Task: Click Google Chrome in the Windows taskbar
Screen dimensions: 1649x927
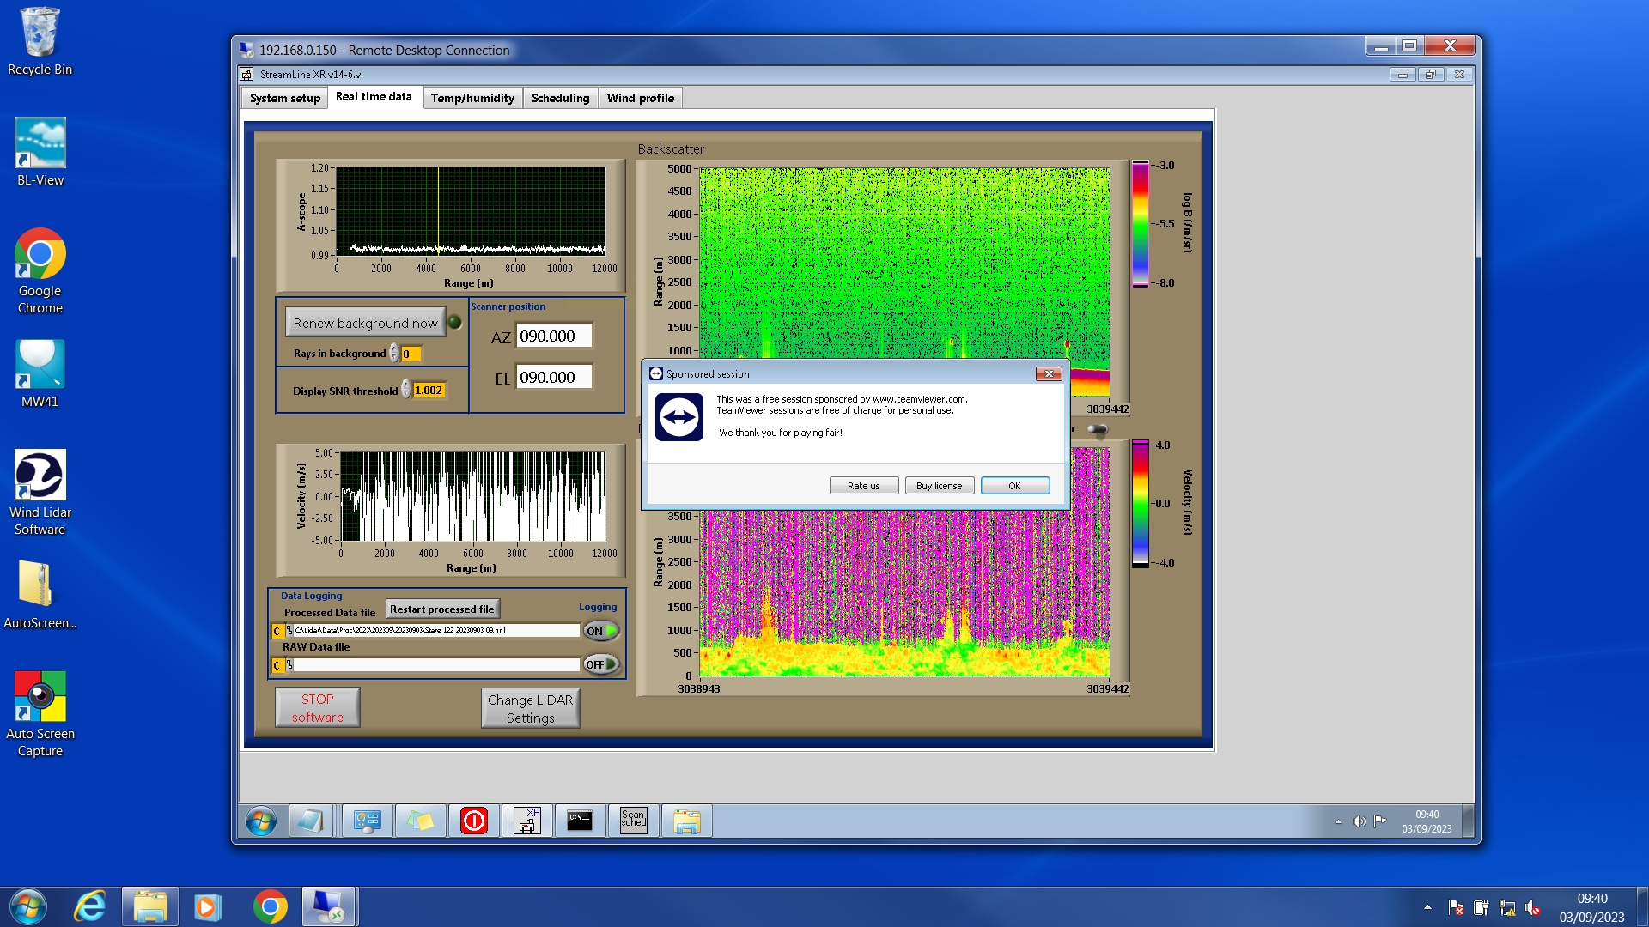Action: coord(270,906)
